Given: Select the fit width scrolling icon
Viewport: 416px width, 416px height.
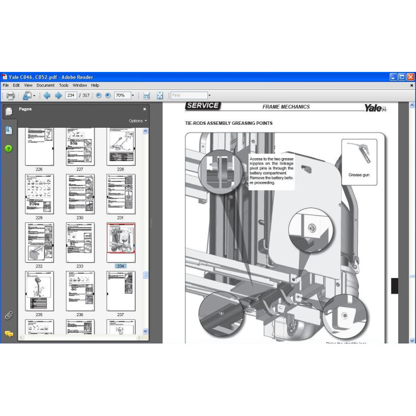Looking at the screenshot, I should (146, 96).
